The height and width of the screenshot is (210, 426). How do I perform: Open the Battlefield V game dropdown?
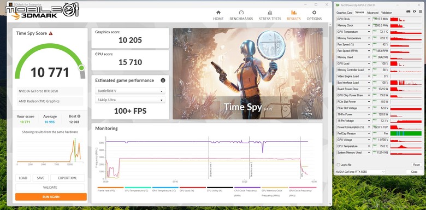(130, 91)
